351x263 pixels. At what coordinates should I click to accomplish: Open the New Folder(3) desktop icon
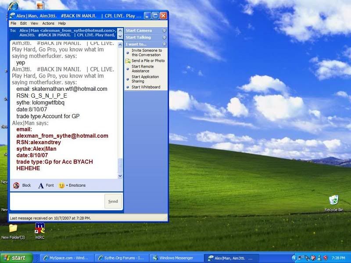(13, 228)
